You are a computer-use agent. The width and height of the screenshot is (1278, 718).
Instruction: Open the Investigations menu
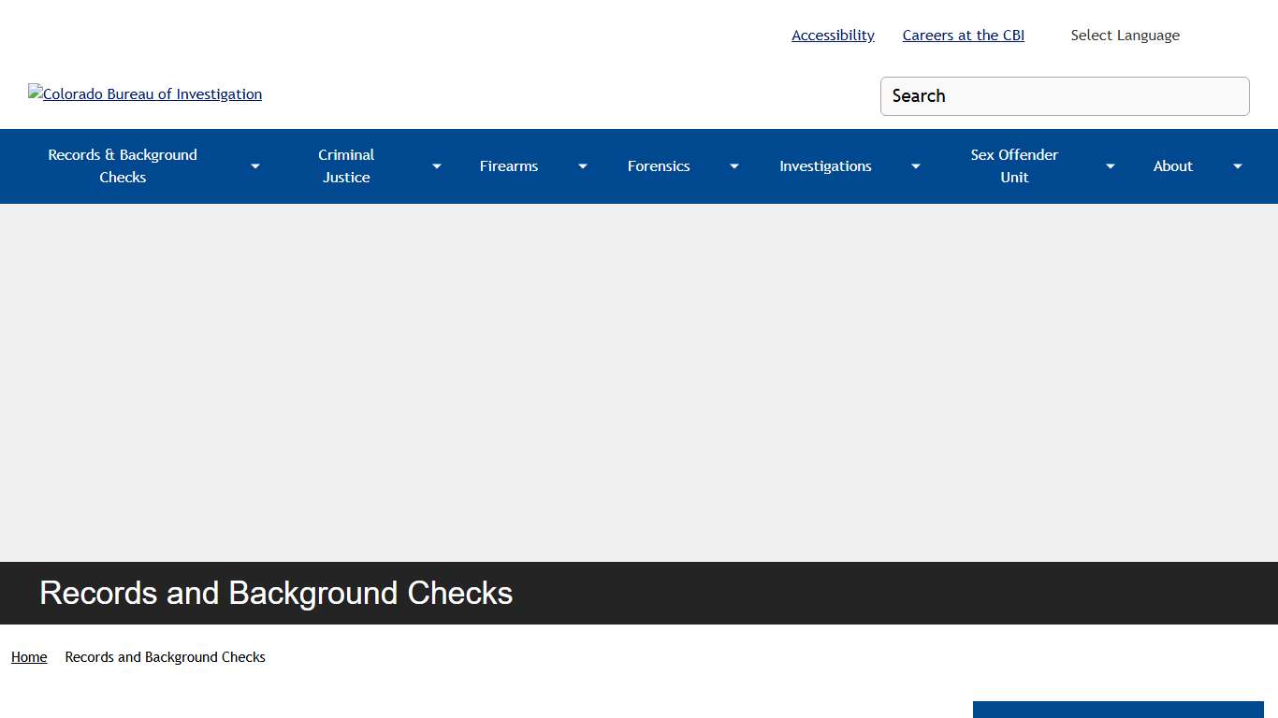825,165
